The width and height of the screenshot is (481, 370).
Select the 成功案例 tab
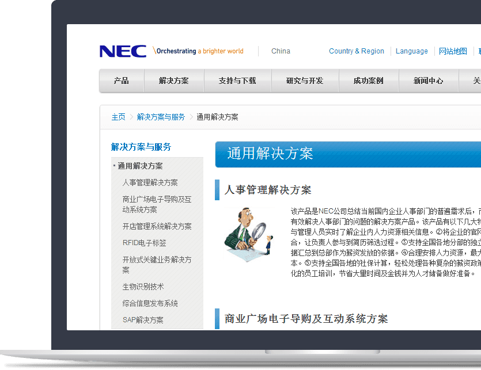click(x=369, y=81)
